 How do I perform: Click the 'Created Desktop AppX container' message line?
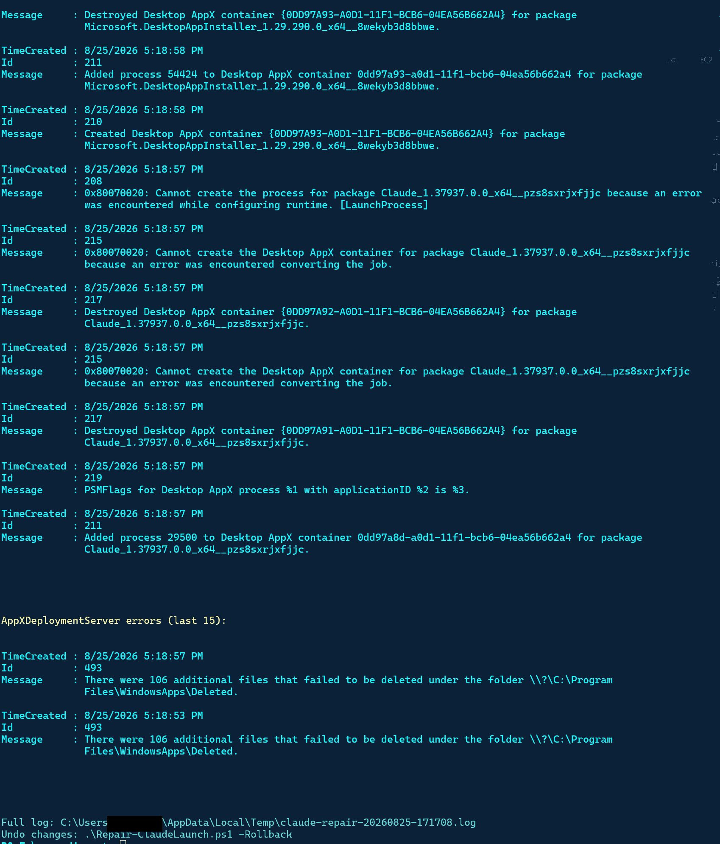tap(325, 134)
